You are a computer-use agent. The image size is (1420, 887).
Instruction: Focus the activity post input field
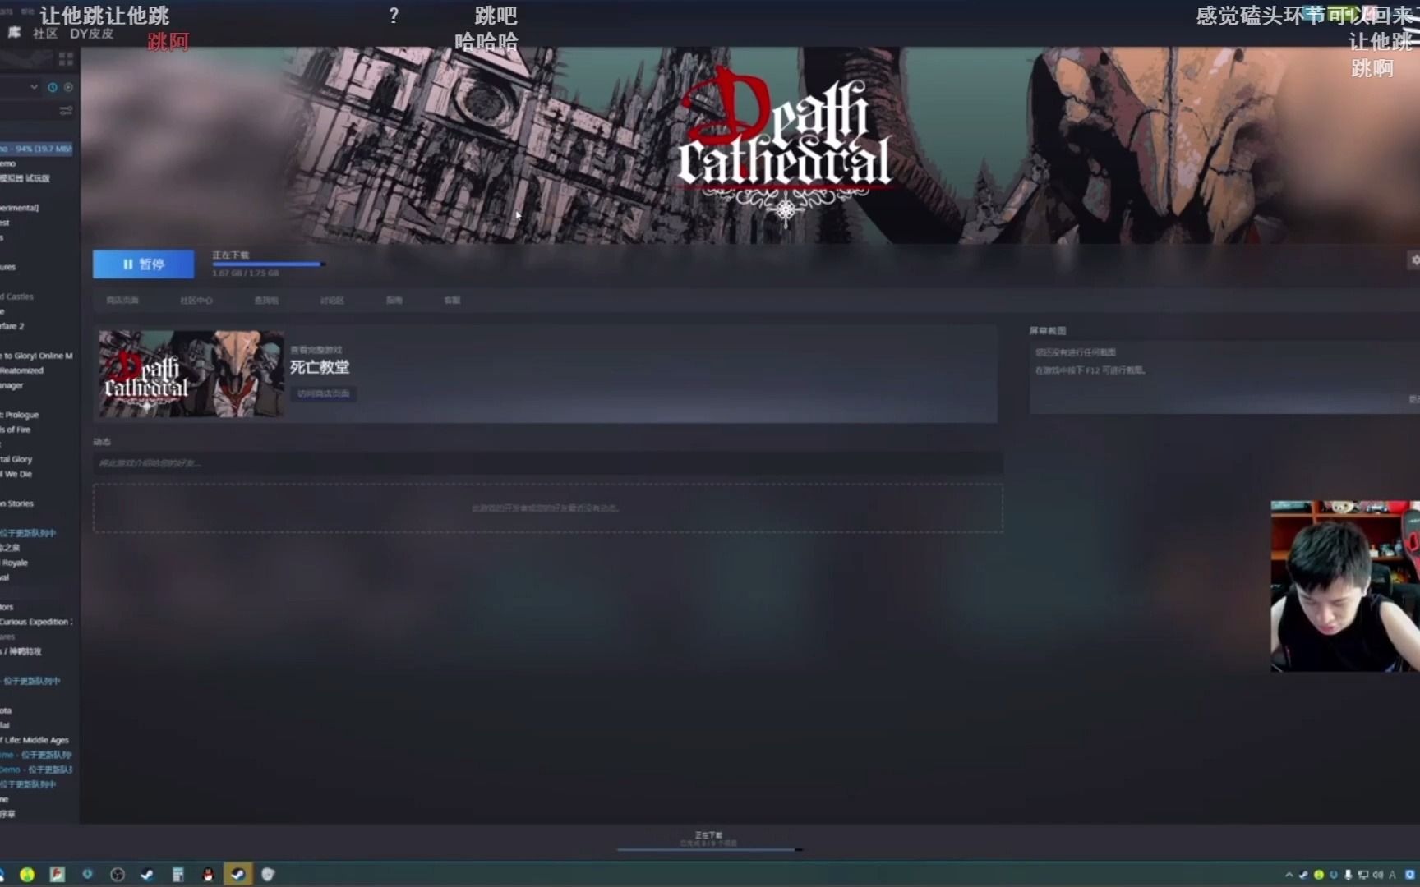[547, 463]
